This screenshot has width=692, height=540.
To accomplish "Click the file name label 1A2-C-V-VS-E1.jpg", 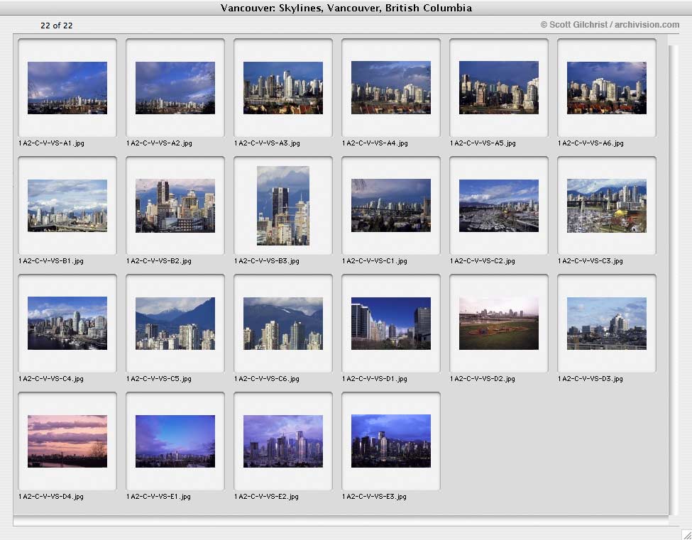I will [158, 497].
